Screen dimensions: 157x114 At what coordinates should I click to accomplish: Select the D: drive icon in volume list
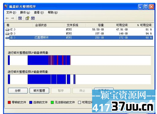coord(7,34)
